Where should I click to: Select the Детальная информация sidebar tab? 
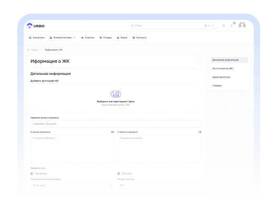[229, 60]
